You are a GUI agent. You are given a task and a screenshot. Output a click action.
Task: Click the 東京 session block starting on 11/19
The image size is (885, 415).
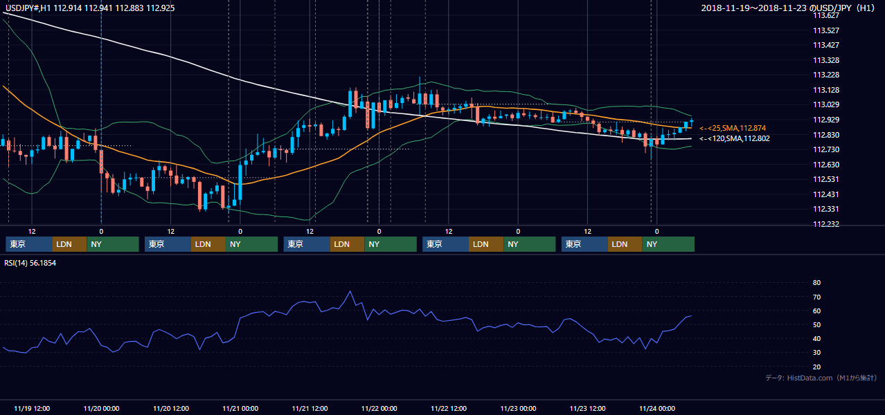click(29, 244)
